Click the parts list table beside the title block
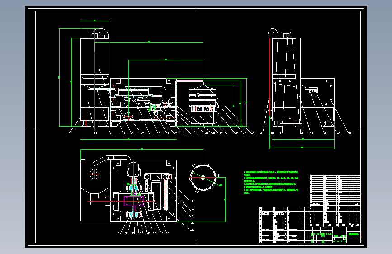This screenshot has height=254, width=392. 284,225
